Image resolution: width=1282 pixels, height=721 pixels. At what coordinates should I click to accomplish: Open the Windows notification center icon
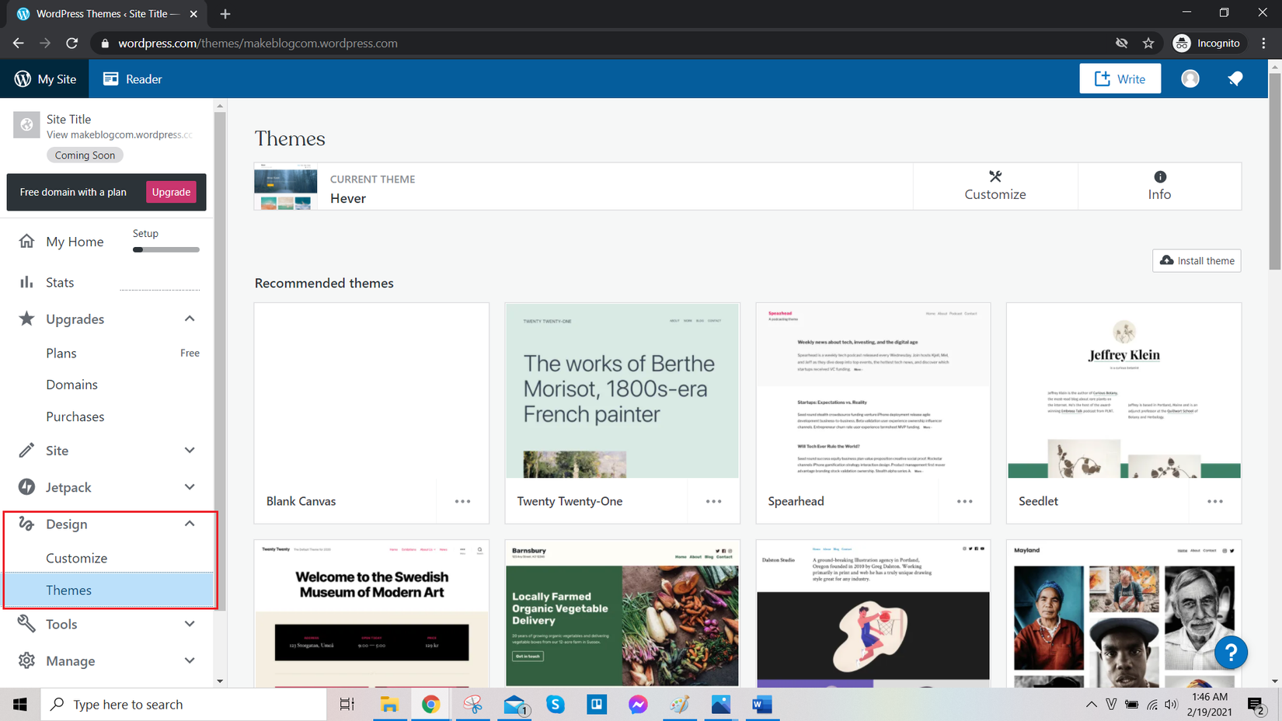[1256, 704]
